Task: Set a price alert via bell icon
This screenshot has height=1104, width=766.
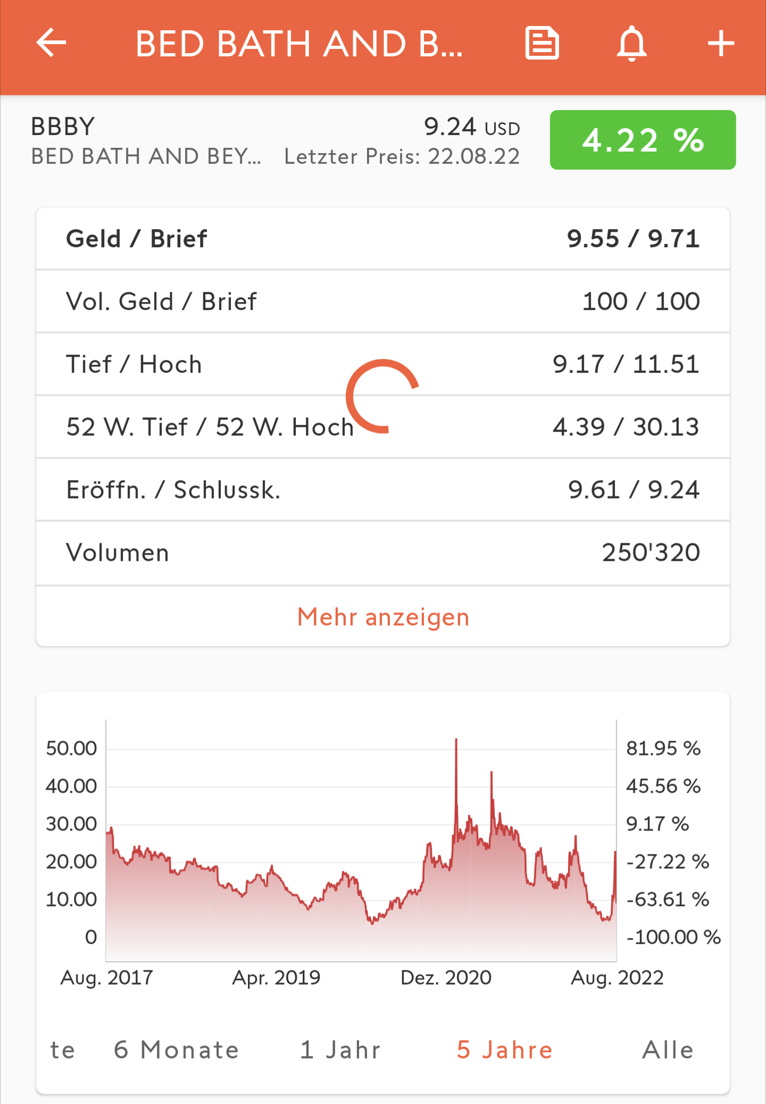Action: tap(631, 43)
